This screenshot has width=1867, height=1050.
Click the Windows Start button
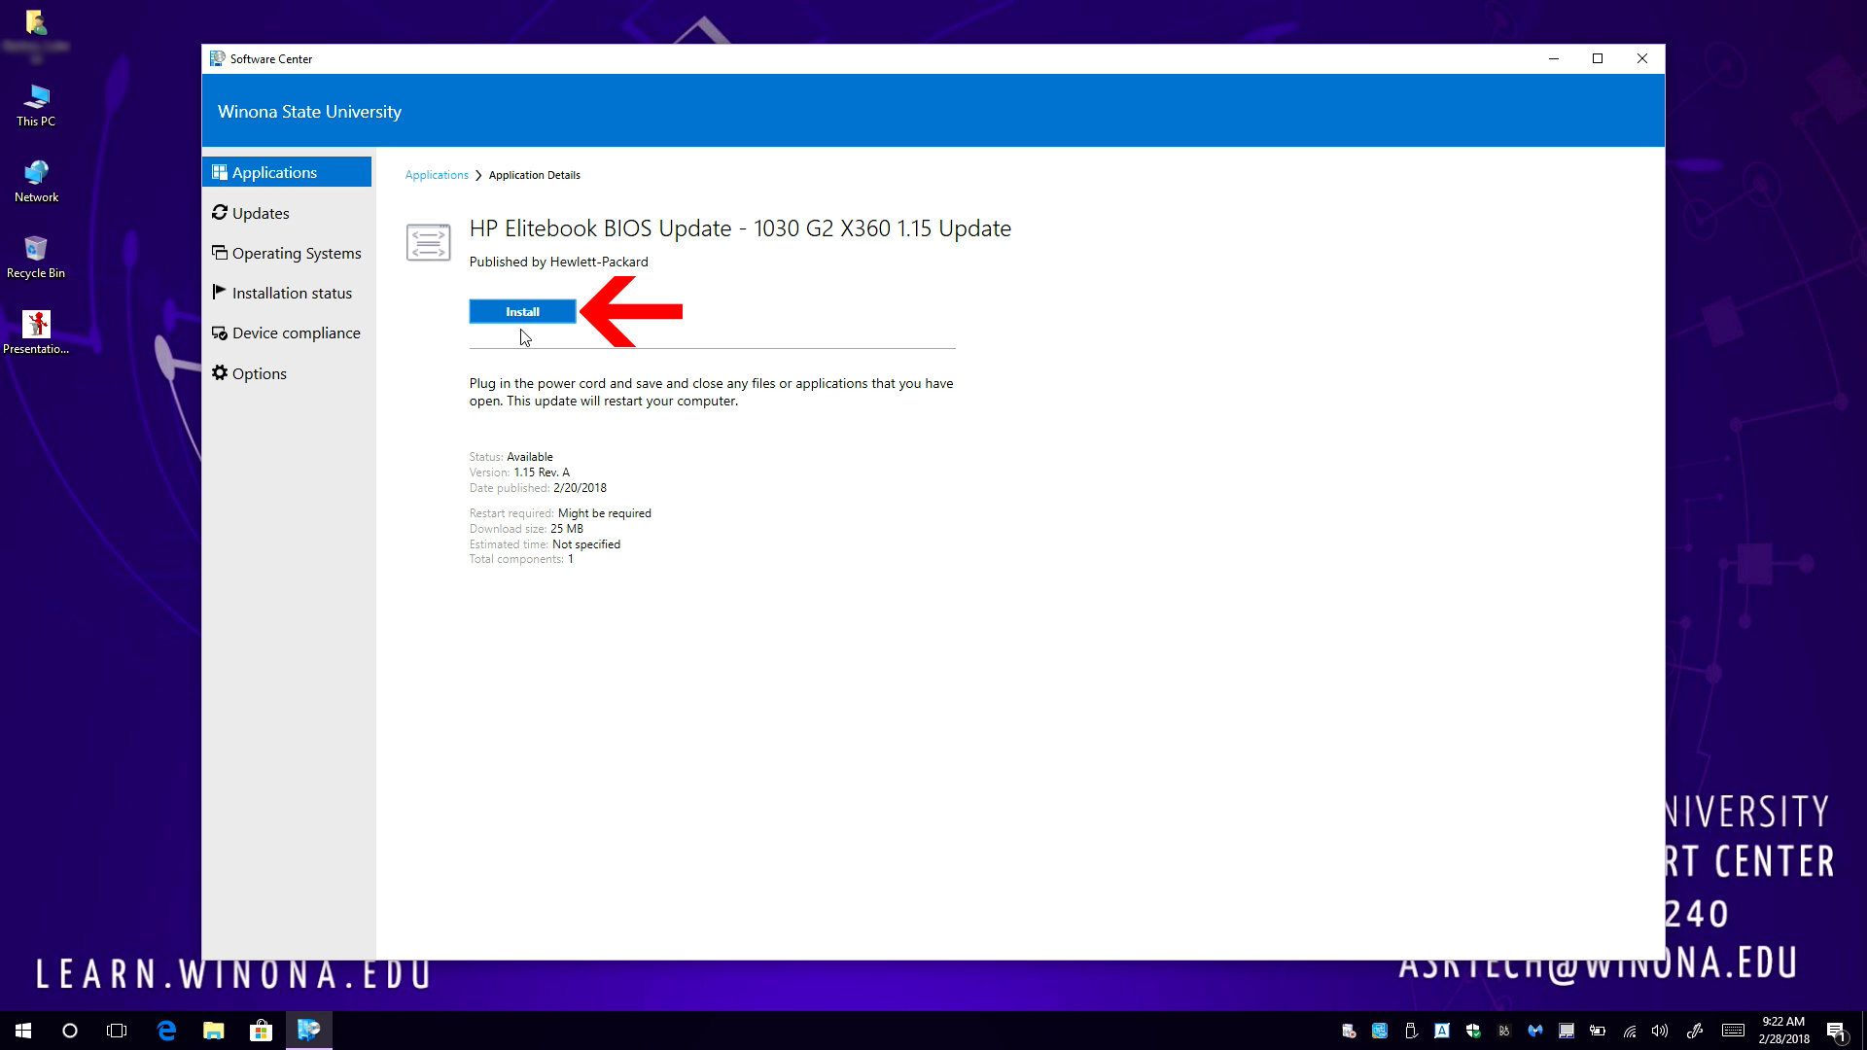(x=23, y=1031)
